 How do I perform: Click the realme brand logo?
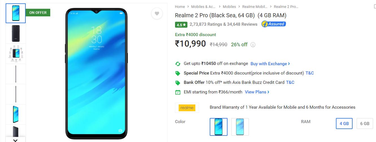(x=187, y=108)
